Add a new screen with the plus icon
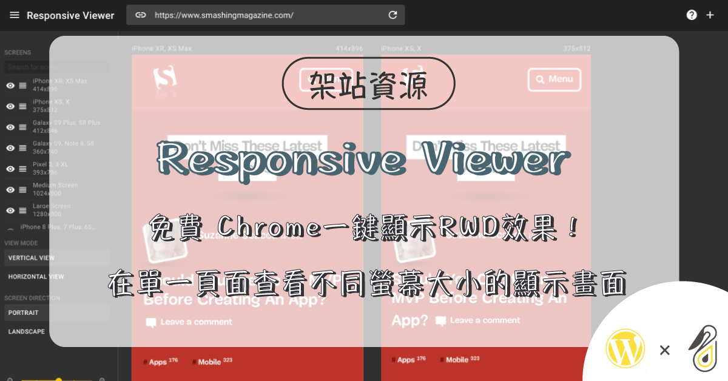728x381 pixels. pos(710,15)
